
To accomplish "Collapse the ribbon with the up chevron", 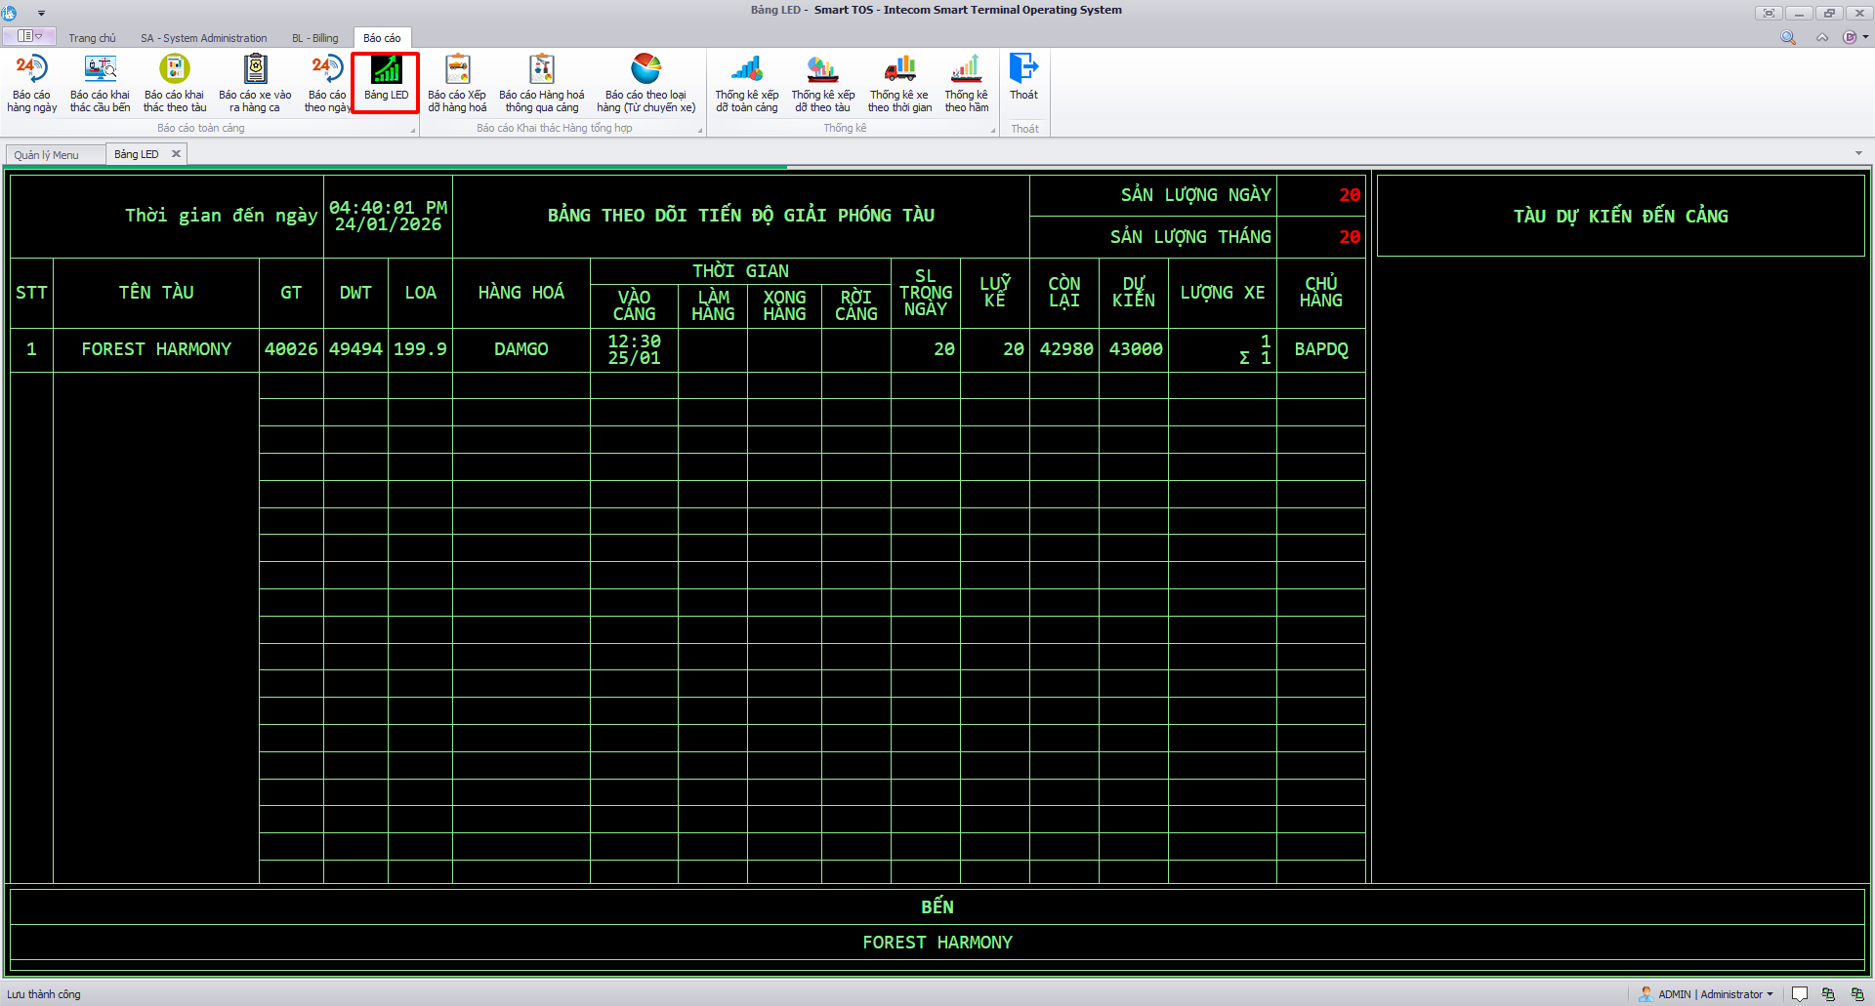I will point(1822,38).
